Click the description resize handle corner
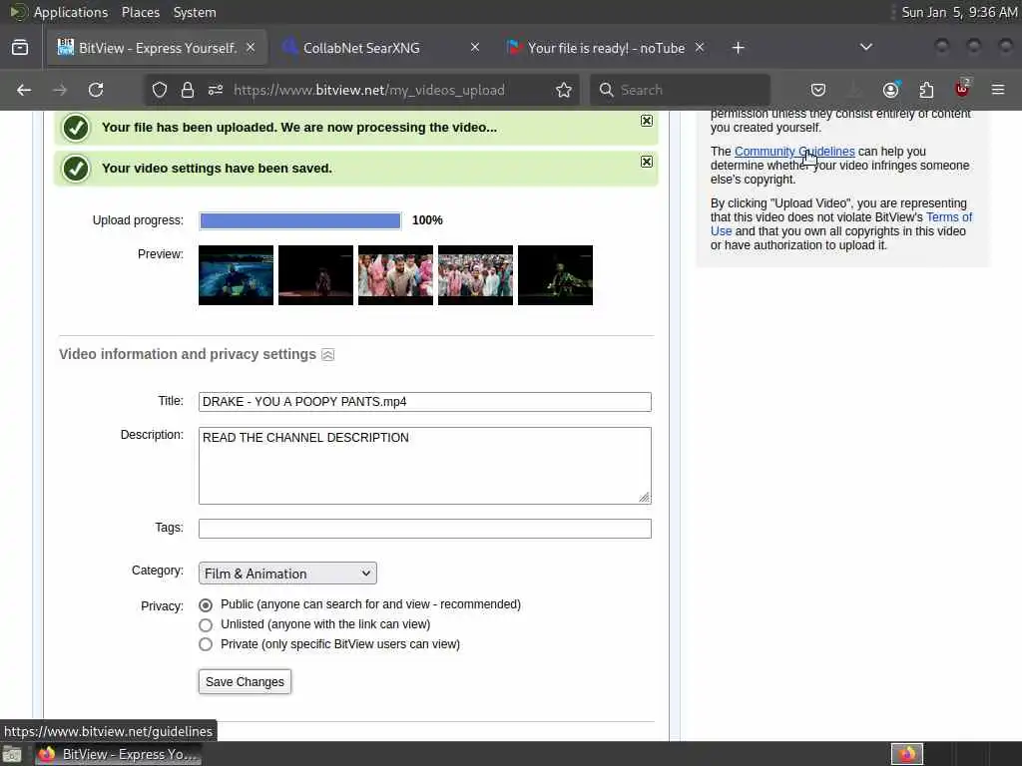 pos(644,497)
